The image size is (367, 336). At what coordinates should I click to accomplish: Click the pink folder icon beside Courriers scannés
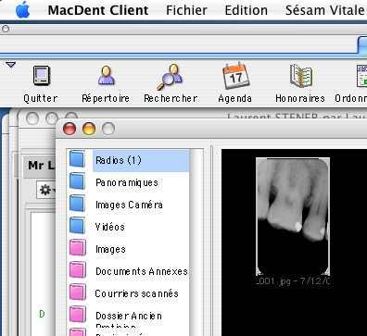tap(77, 292)
